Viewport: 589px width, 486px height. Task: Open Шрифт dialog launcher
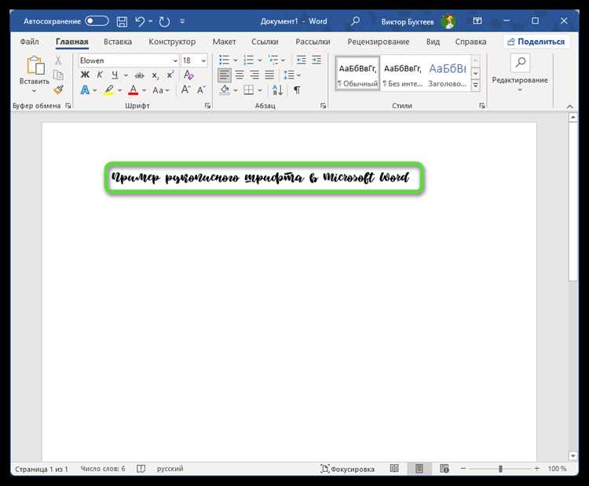[x=207, y=106]
